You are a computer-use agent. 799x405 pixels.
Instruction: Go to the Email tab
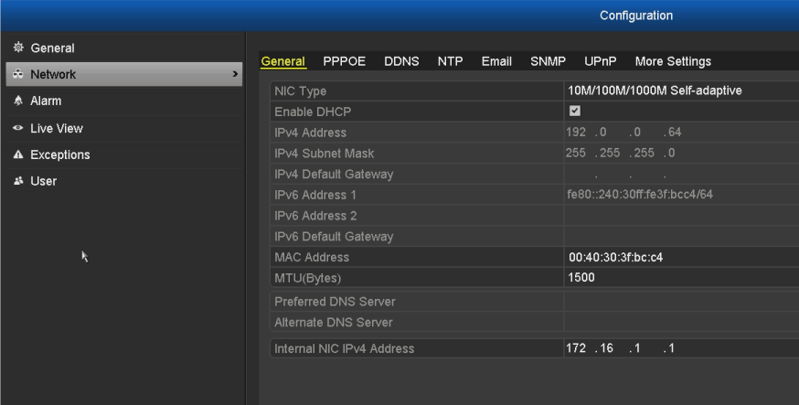[496, 61]
